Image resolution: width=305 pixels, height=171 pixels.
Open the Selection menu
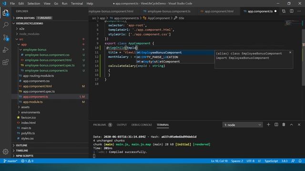point(34,3)
